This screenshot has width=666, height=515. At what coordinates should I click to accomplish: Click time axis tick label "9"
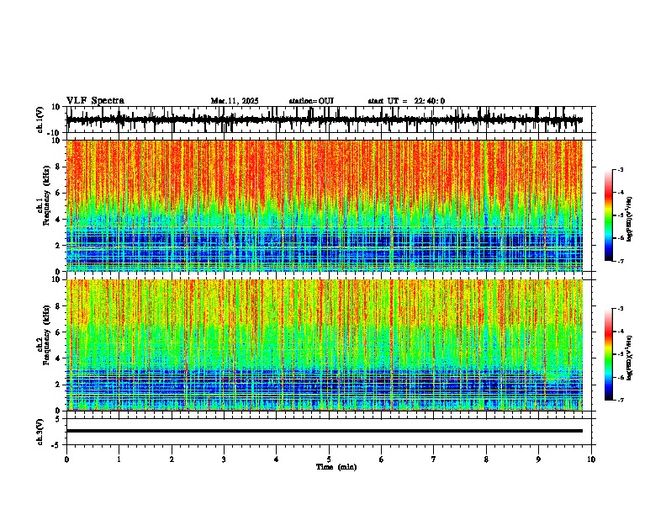(538, 459)
